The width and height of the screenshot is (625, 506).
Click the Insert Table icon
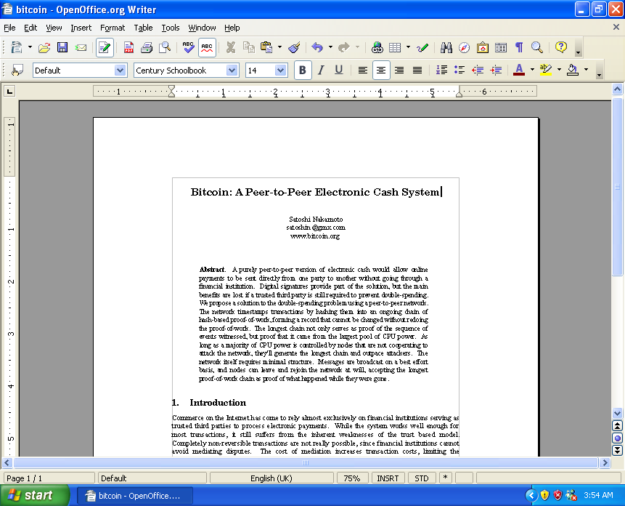(x=395, y=47)
